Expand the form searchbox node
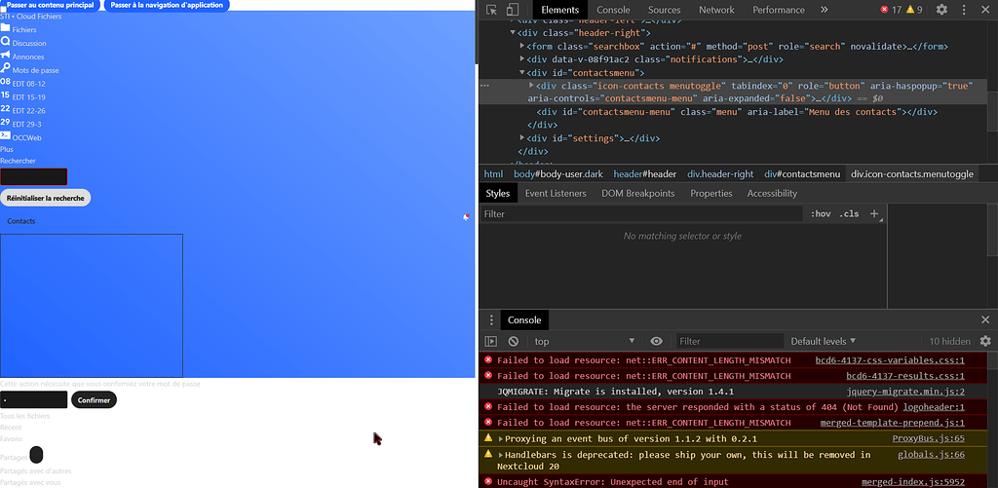This screenshot has height=488, width=998. coord(522,46)
